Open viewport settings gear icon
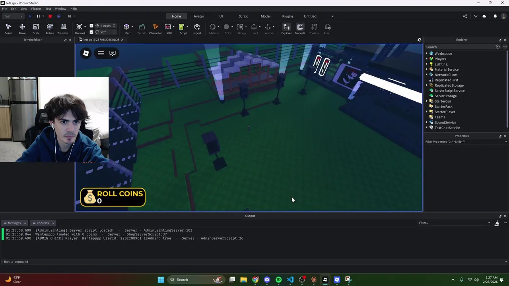The height and width of the screenshot is (286, 509). [x=419, y=40]
